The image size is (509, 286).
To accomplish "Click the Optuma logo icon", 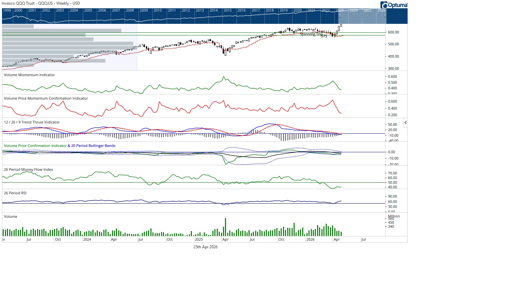I will 384,5.
